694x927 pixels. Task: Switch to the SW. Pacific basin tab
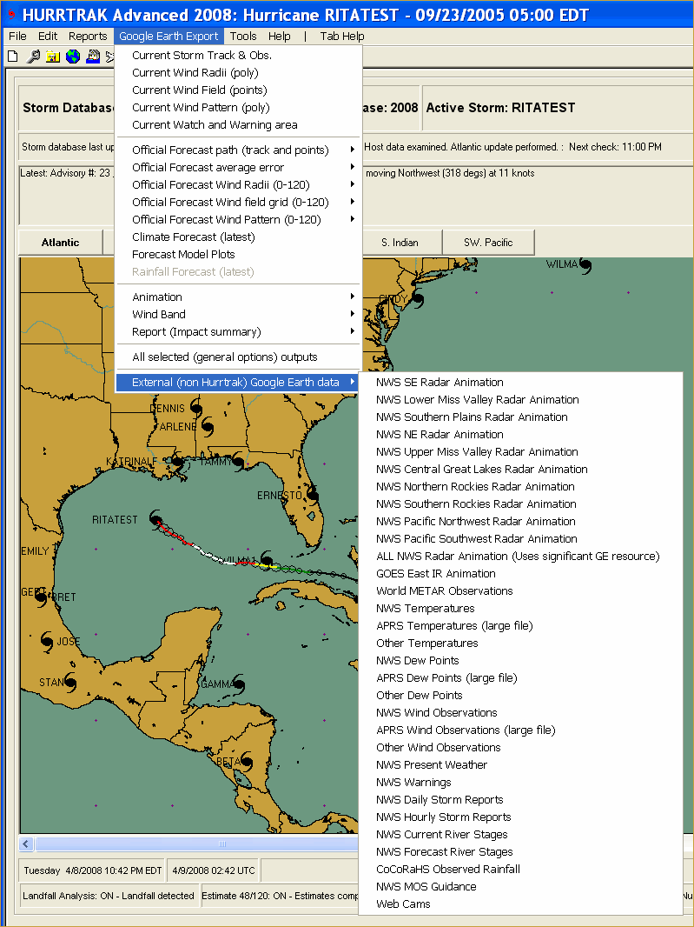[x=488, y=243]
